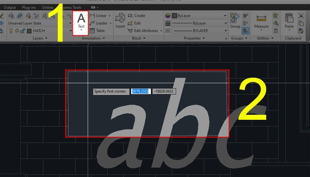Select the Measure distance tool
The image size is (310, 177).
pyautogui.click(x=261, y=21)
